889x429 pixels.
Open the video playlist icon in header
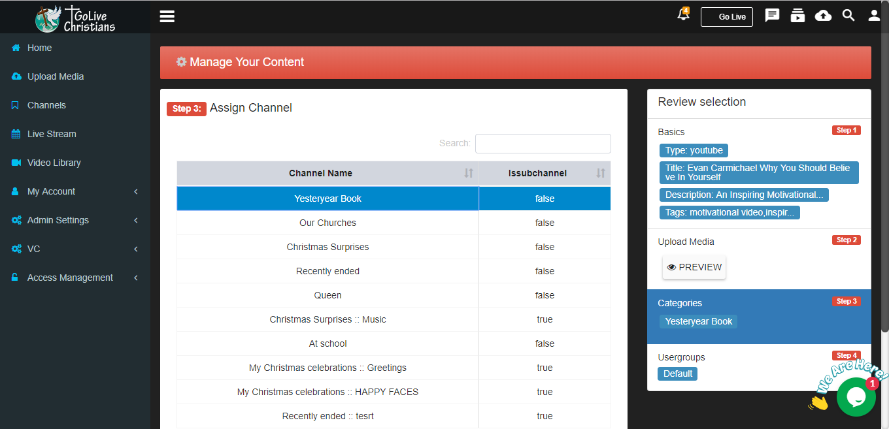(x=797, y=15)
